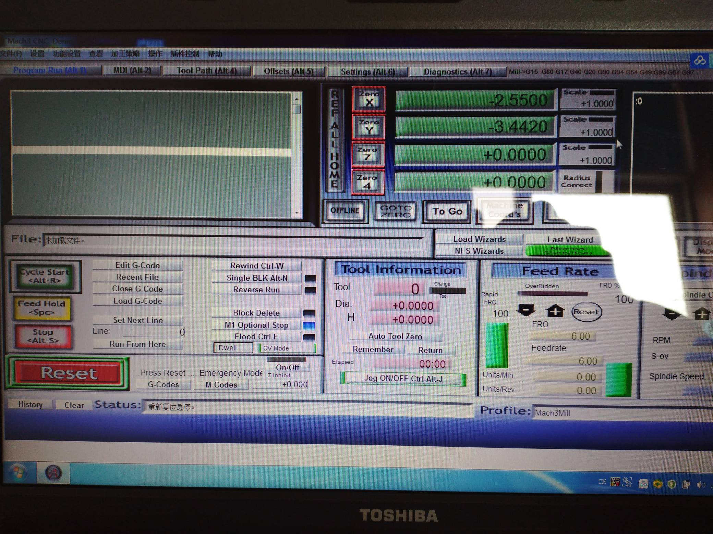Switch to the MDI (Alt-2) tab
This screenshot has height=534, width=713.
tap(132, 70)
